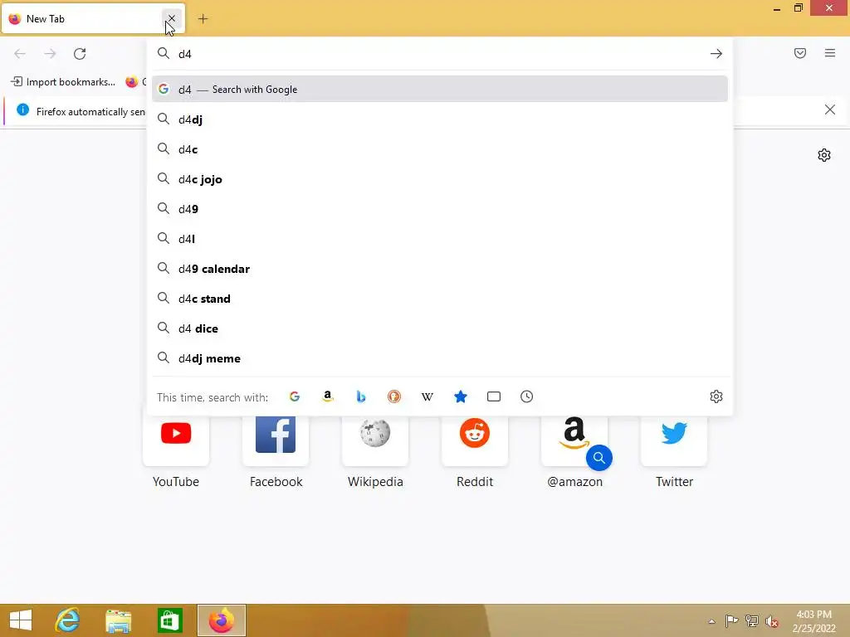This screenshot has height=637, width=850.
Task: Select the 'd4c jojo' suggestion
Action: (x=440, y=179)
